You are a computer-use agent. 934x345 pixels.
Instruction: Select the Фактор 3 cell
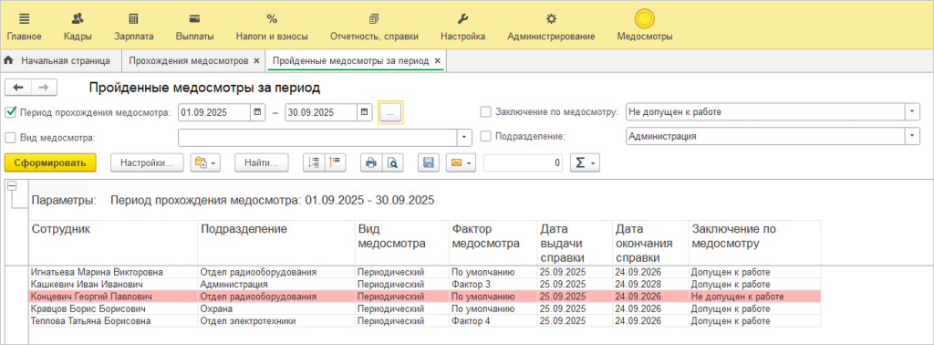point(493,284)
